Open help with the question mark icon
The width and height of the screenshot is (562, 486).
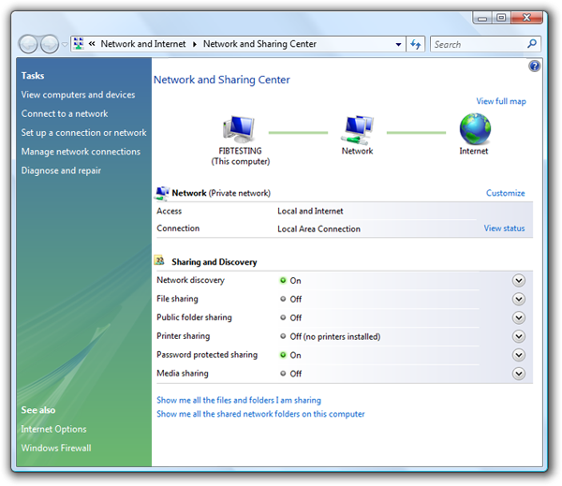pyautogui.click(x=534, y=66)
